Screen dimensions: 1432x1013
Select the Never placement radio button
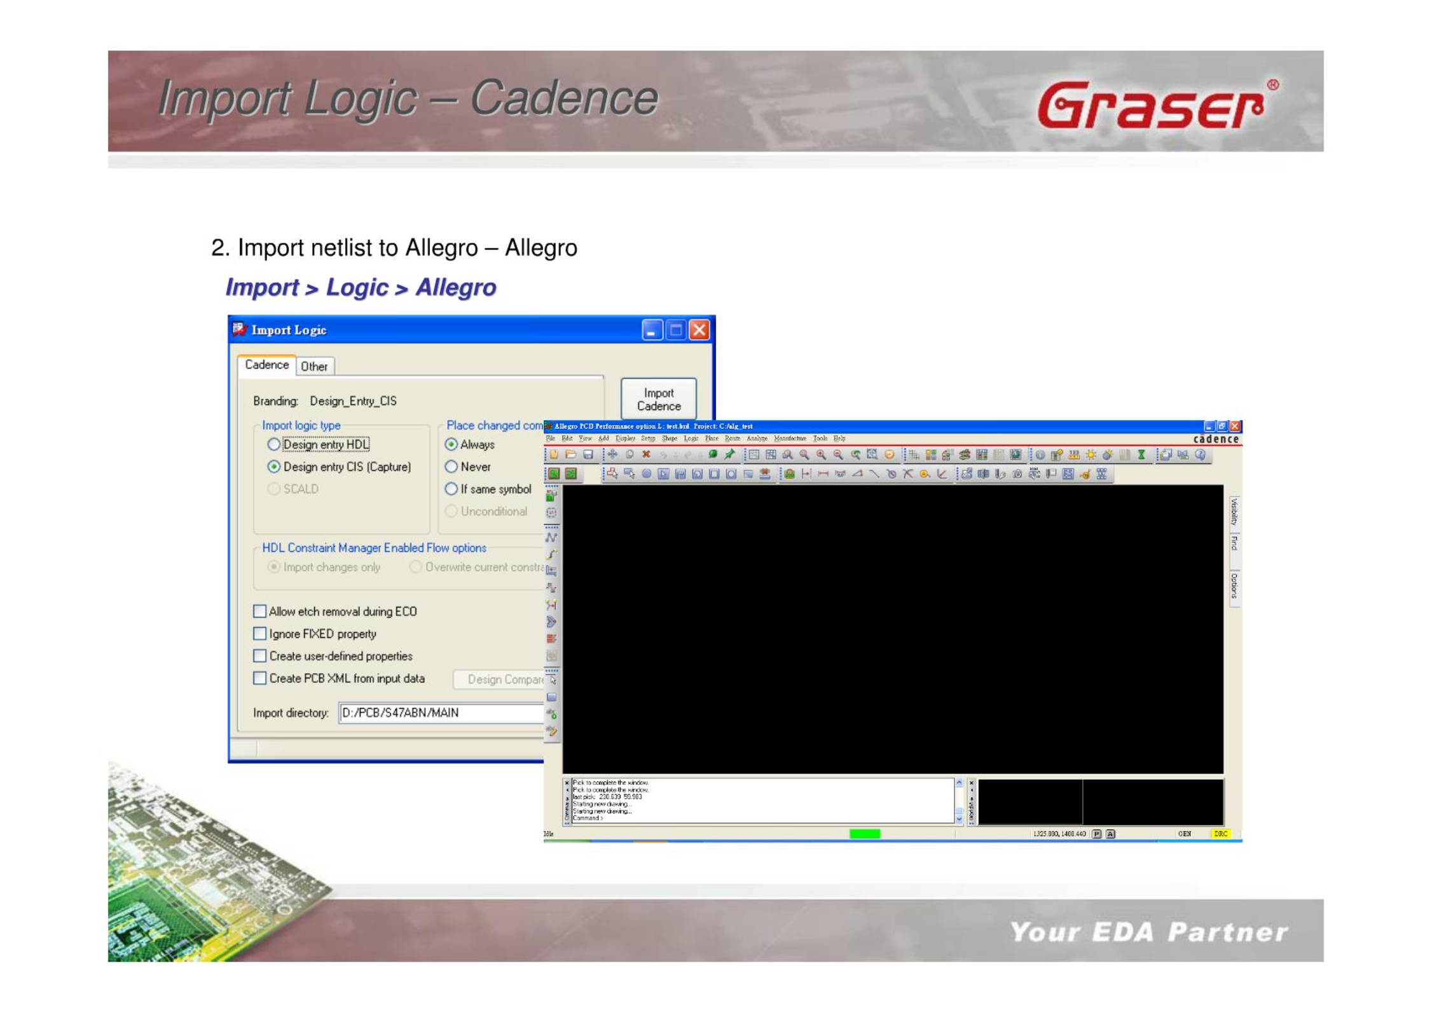coord(451,466)
